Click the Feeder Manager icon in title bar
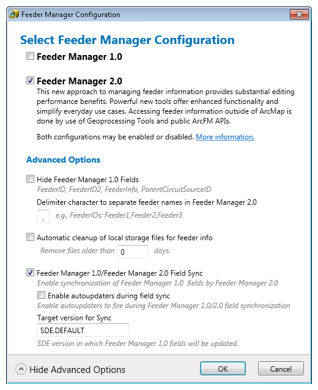 [x=14, y=15]
